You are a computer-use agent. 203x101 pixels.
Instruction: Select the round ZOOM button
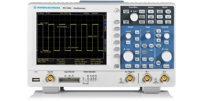[x=158, y=63]
